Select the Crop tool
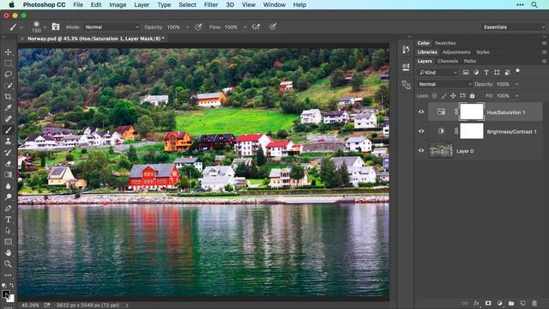549x309 pixels. (8, 97)
